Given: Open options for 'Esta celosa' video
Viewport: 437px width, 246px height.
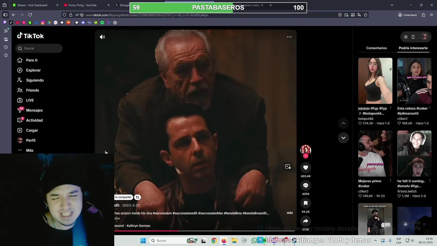Looking at the screenshot, I should (429, 108).
